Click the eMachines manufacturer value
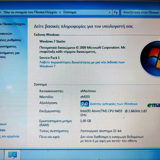160x160 pixels. pos(88,91)
